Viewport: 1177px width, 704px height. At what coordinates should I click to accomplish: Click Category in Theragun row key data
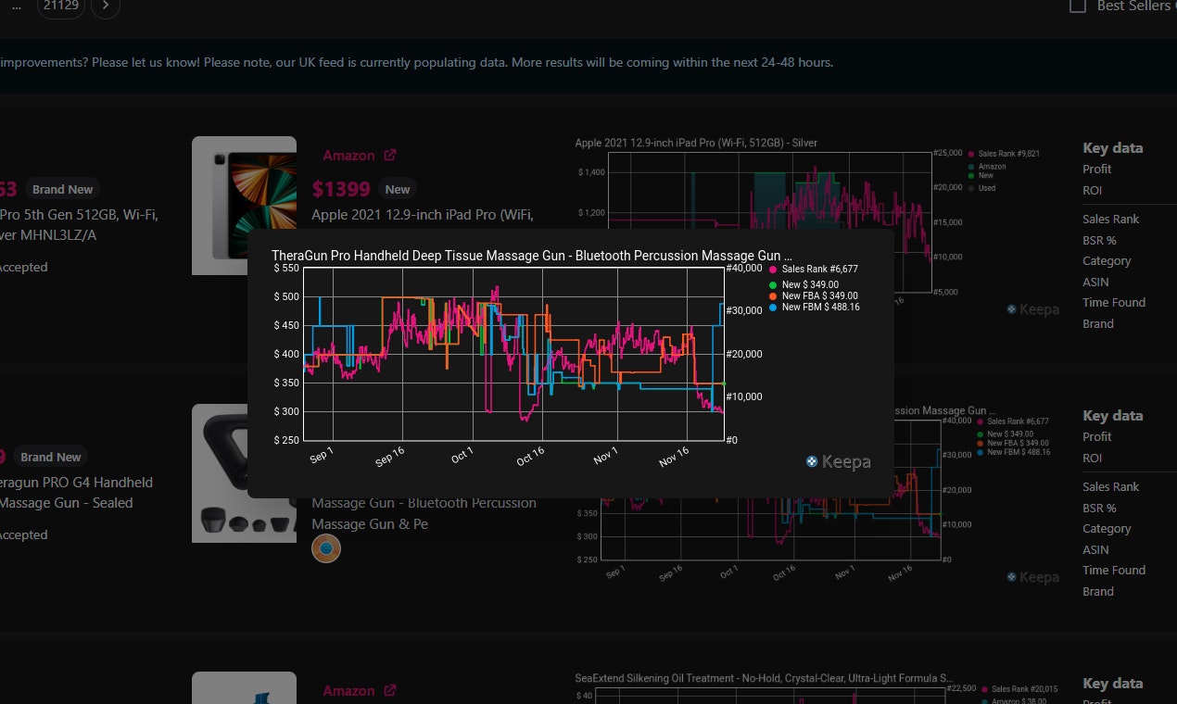(x=1107, y=529)
